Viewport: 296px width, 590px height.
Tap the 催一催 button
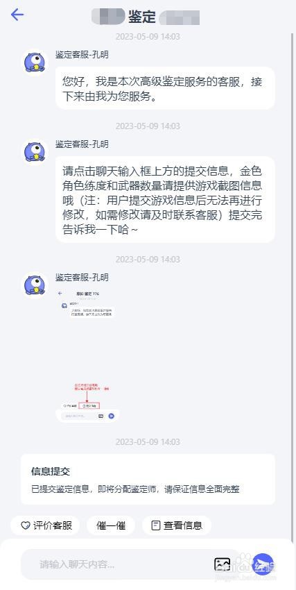[111, 525]
